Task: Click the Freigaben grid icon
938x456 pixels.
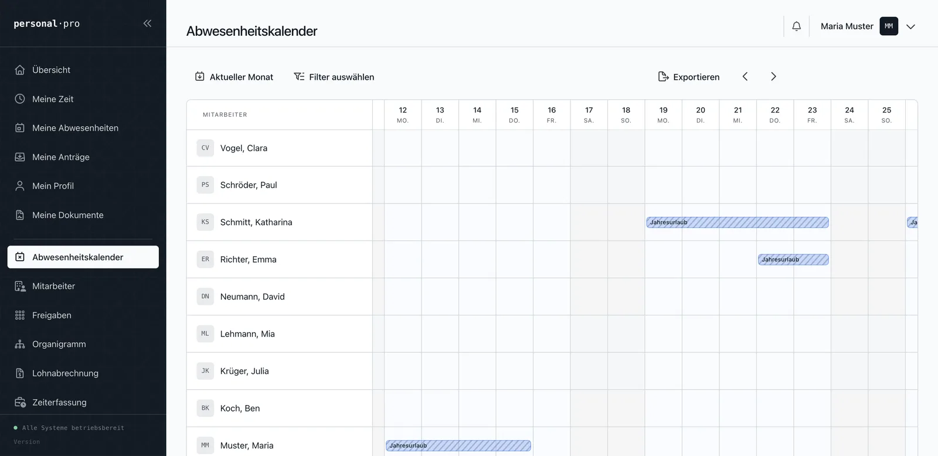Action: point(20,315)
